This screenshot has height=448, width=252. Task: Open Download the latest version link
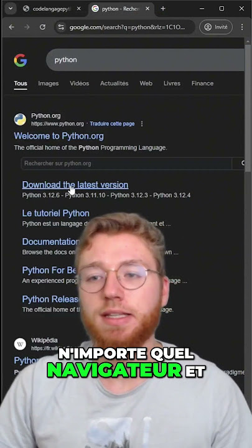pos(75,185)
